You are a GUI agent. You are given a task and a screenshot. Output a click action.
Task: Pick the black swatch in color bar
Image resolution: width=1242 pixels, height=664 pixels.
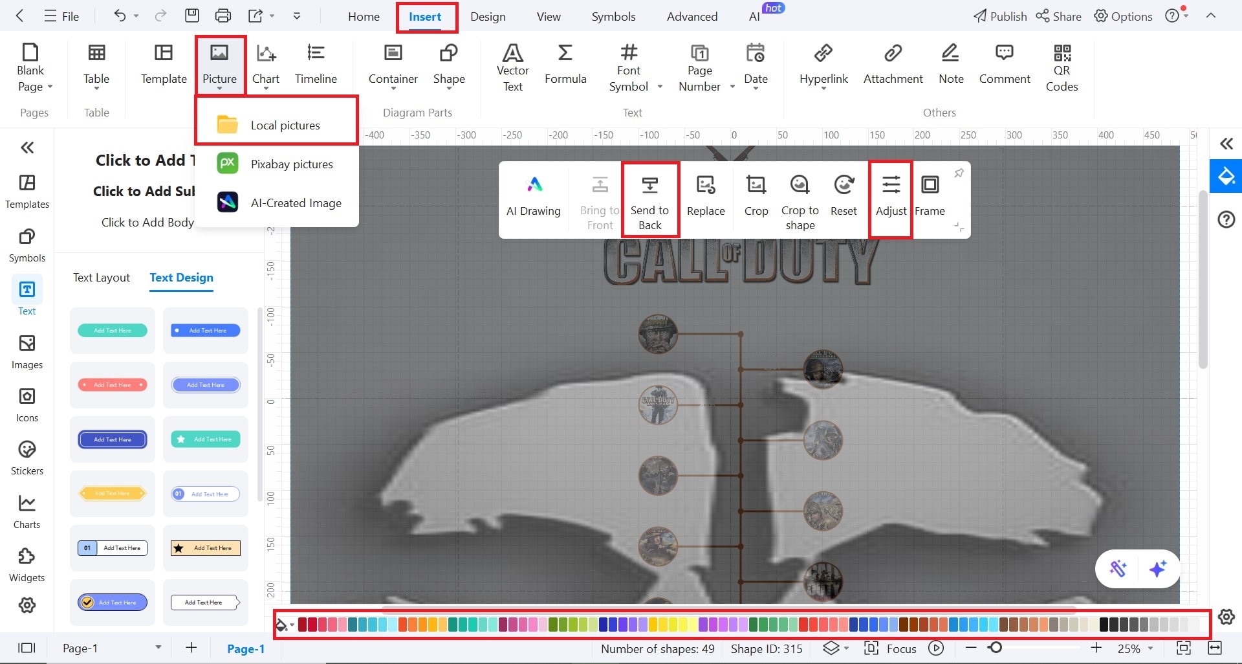(x=1104, y=625)
